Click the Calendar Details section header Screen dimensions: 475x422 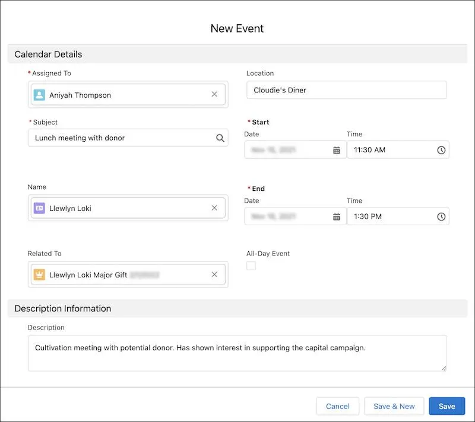(237, 54)
